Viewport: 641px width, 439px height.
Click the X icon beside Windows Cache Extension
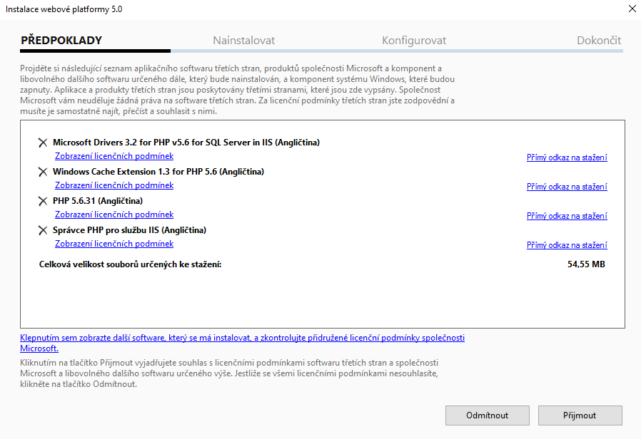coord(43,172)
